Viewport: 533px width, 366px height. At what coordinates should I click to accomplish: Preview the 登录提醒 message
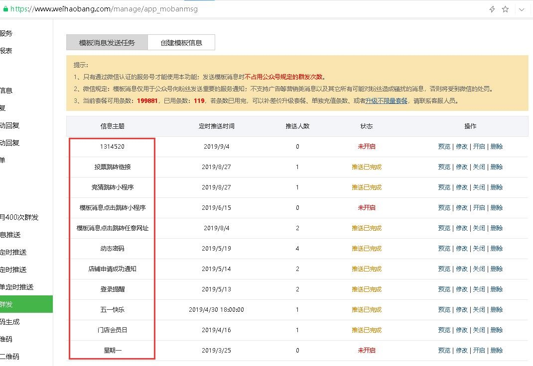pos(444,289)
